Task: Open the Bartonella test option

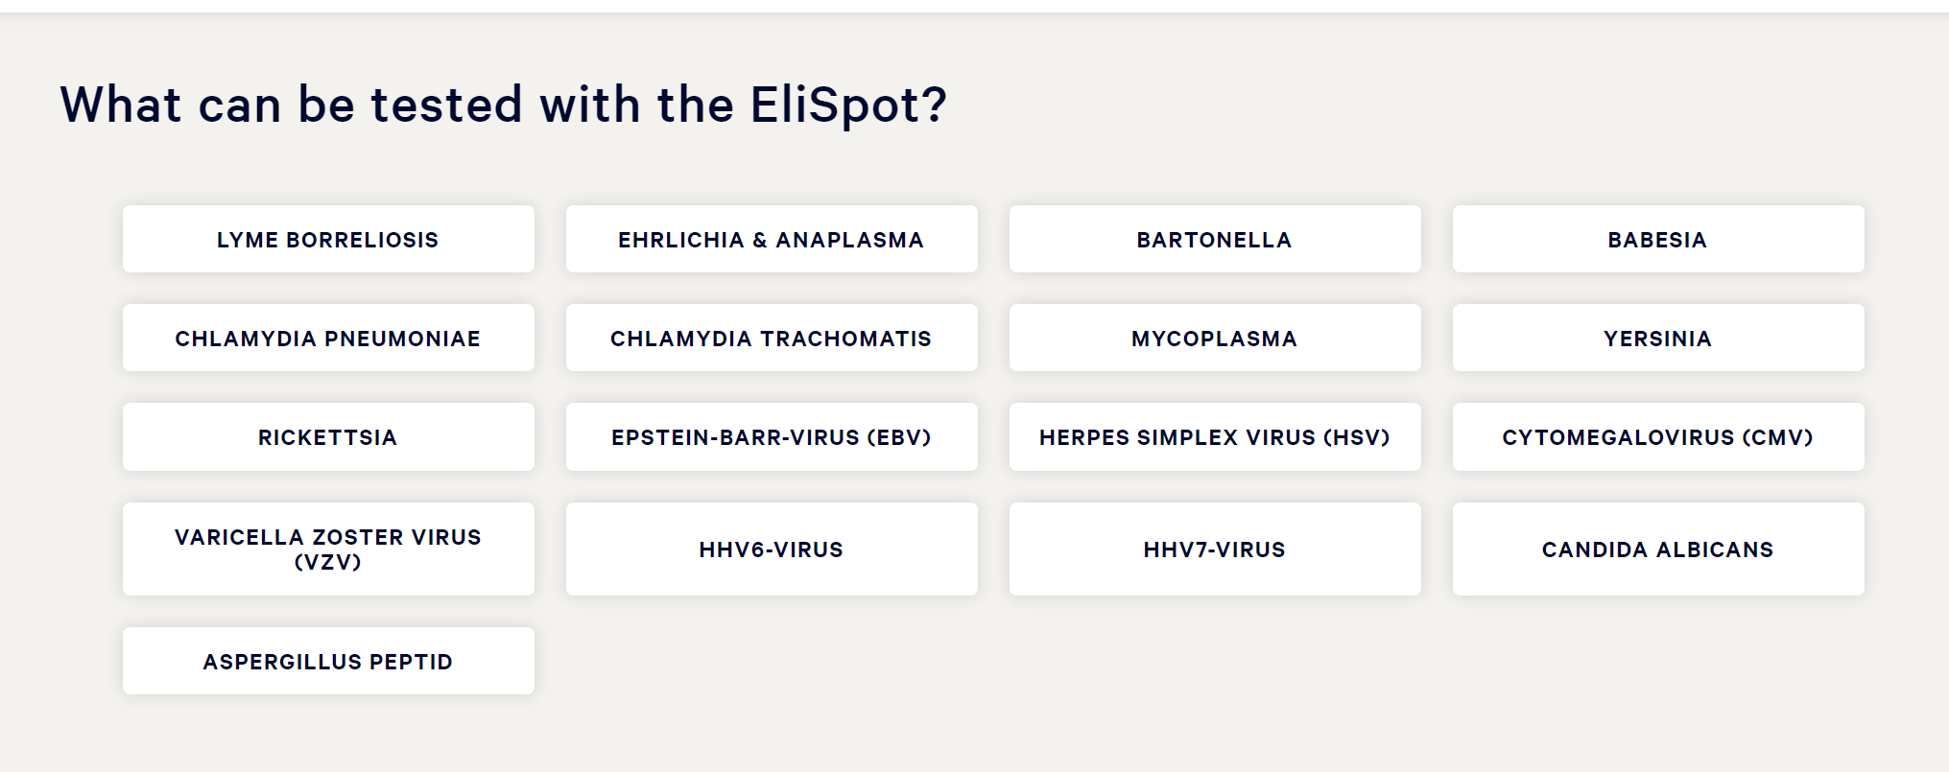Action: click(x=1215, y=239)
